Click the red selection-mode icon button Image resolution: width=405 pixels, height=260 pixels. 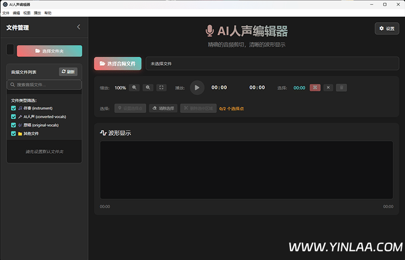click(315, 88)
